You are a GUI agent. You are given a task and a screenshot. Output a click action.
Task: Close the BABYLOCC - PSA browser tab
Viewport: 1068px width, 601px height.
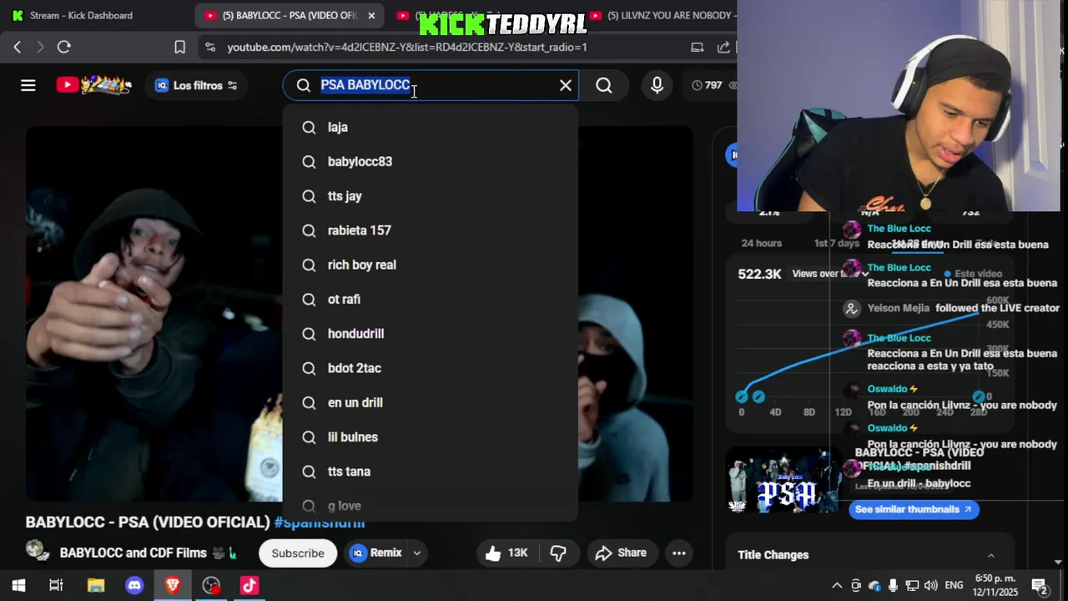[371, 15]
